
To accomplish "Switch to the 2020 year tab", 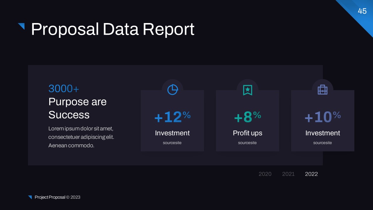I will pyautogui.click(x=265, y=174).
